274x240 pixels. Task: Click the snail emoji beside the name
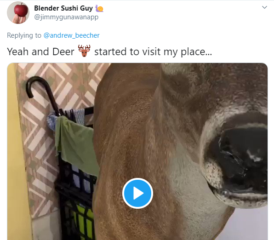coord(99,8)
